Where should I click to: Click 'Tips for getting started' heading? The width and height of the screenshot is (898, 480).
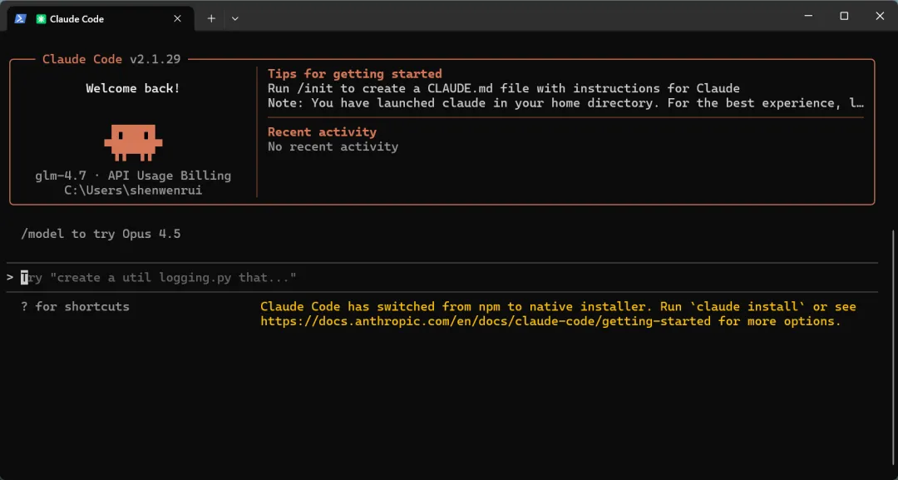355,74
